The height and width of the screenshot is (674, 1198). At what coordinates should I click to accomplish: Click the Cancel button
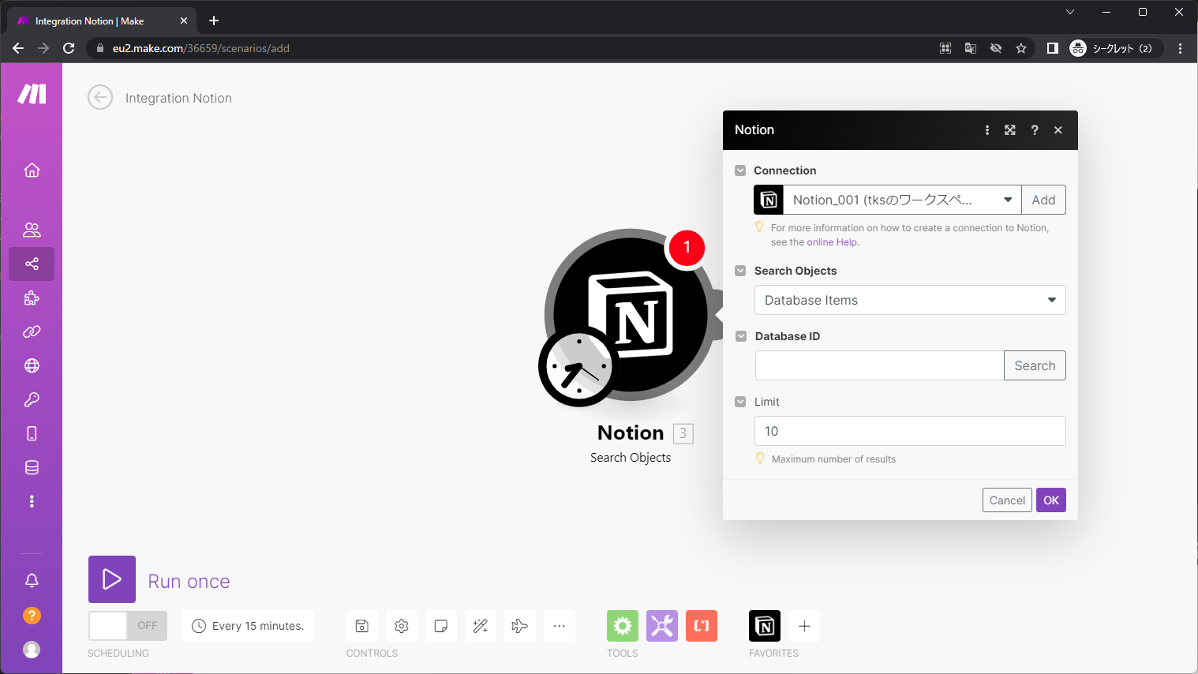(1007, 500)
